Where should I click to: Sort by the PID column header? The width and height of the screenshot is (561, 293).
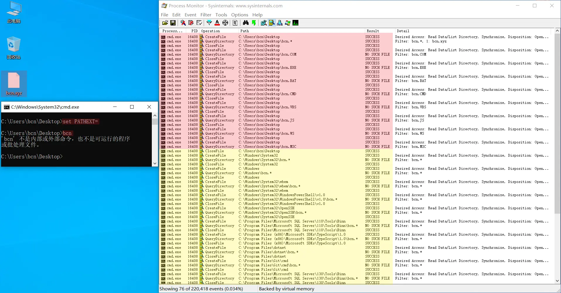pos(193,31)
